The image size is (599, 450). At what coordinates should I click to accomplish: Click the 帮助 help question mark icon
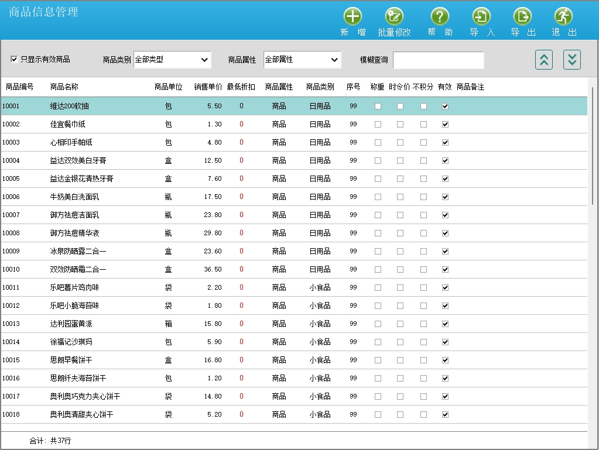440,16
